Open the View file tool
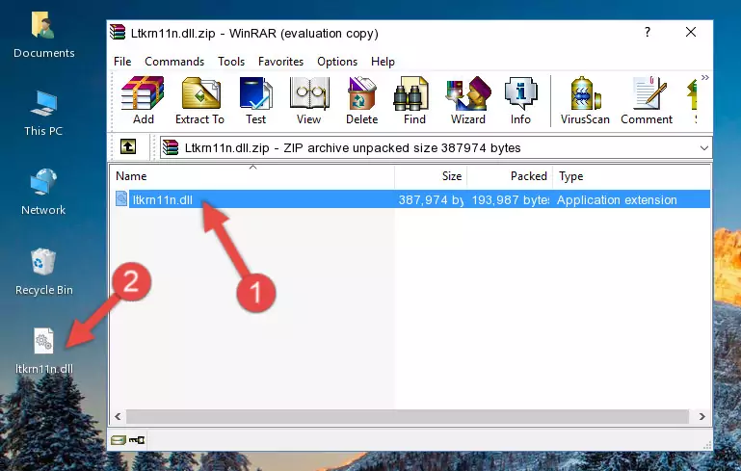Viewport: 741px width, 471px height. pyautogui.click(x=309, y=100)
